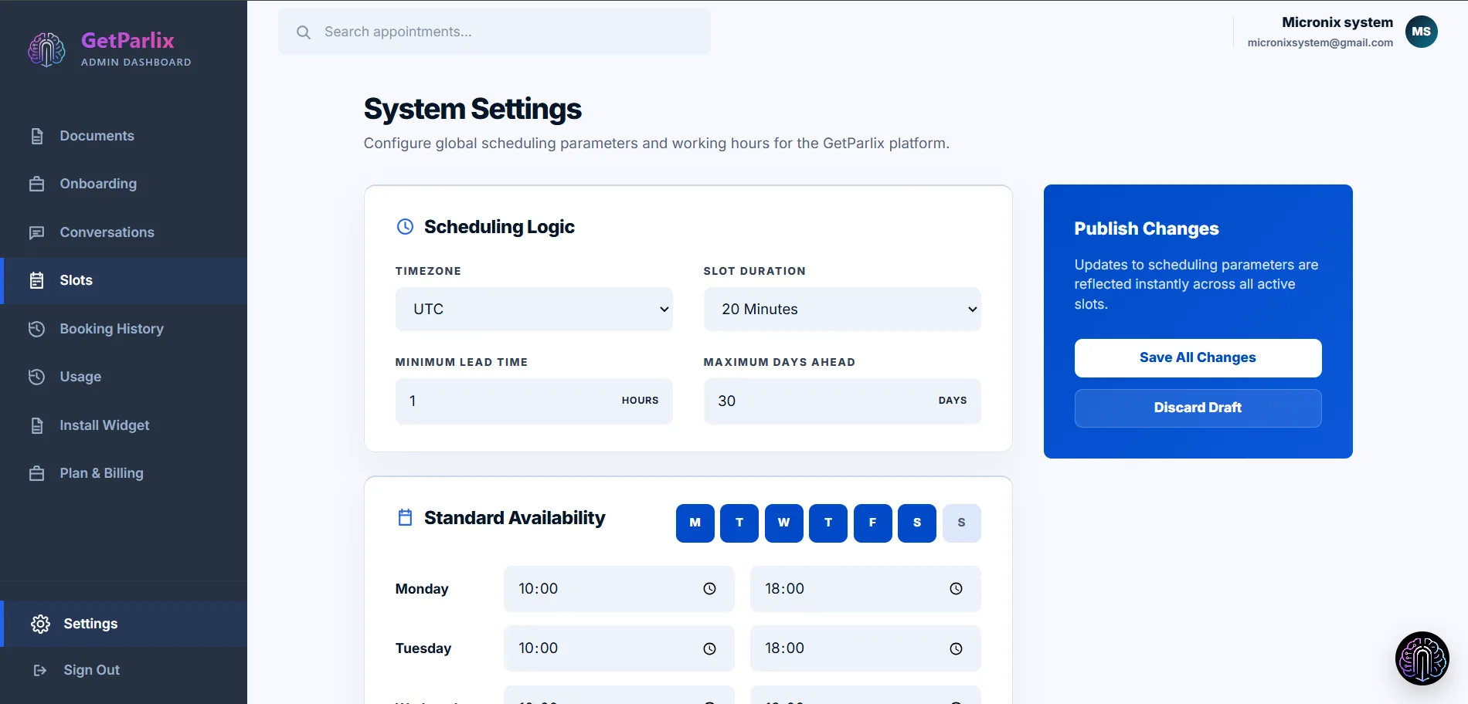Select Slots menu item
The height and width of the screenshot is (704, 1468).
[x=124, y=280]
